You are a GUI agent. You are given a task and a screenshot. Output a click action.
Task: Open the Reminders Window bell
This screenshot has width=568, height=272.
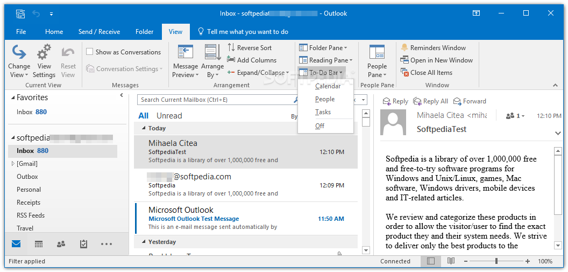pos(404,47)
